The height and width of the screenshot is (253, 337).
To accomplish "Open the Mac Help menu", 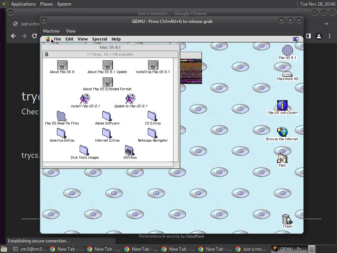I will pyautogui.click(x=116, y=39).
